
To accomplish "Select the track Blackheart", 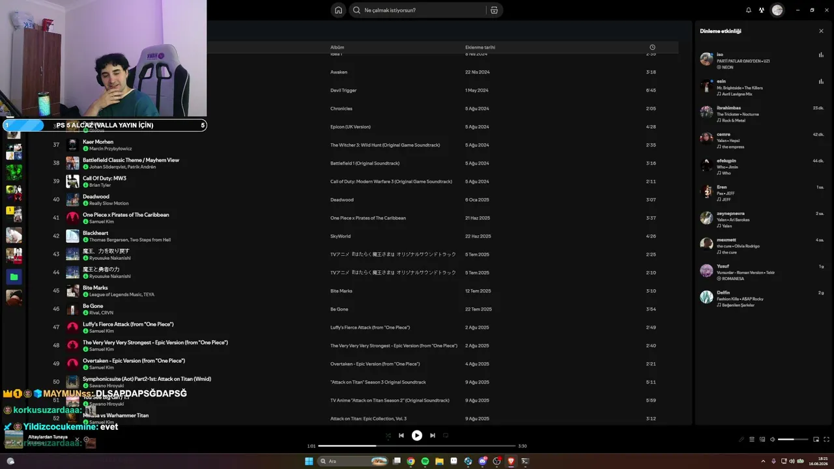I will pyautogui.click(x=95, y=233).
